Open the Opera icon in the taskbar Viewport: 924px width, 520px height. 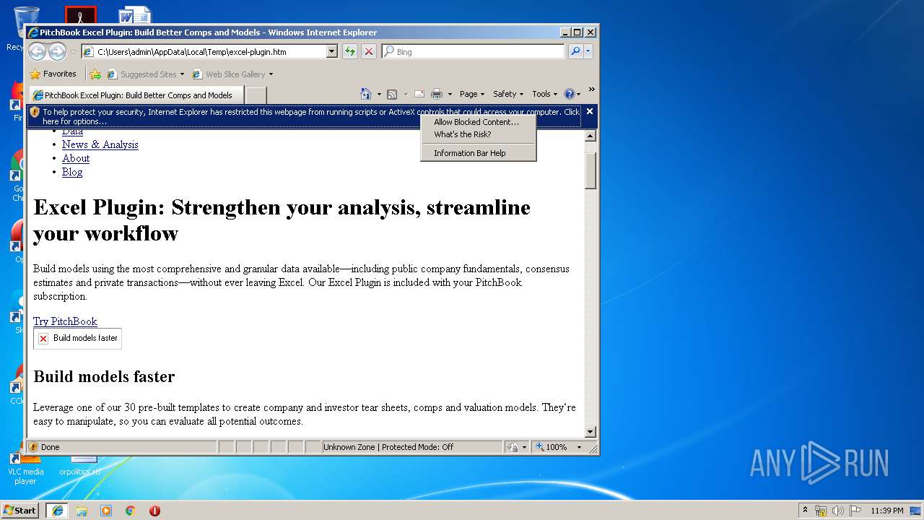click(154, 511)
